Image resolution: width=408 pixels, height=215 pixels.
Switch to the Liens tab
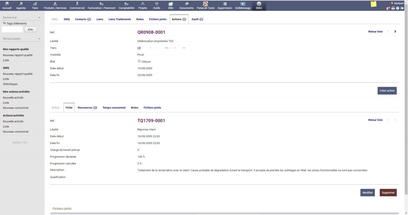click(100, 19)
